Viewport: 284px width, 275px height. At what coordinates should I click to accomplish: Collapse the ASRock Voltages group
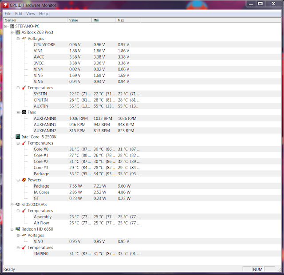coord(18,39)
